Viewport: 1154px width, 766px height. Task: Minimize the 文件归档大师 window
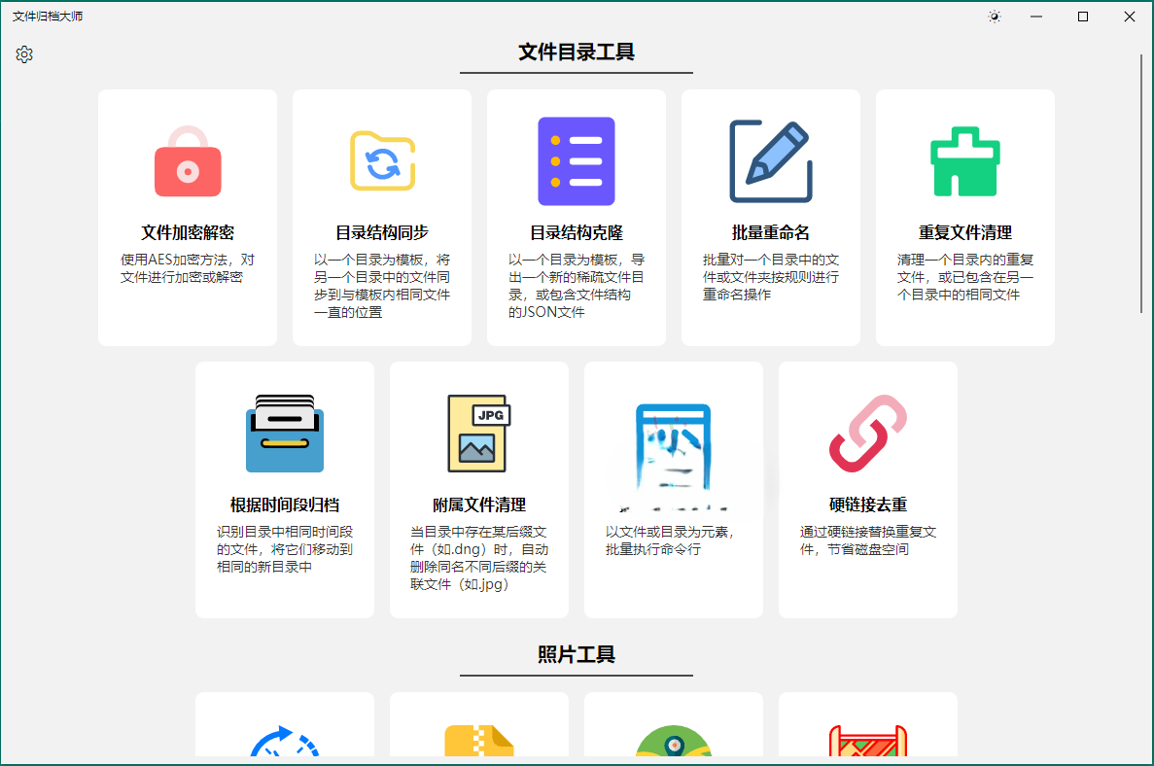click(x=1036, y=17)
